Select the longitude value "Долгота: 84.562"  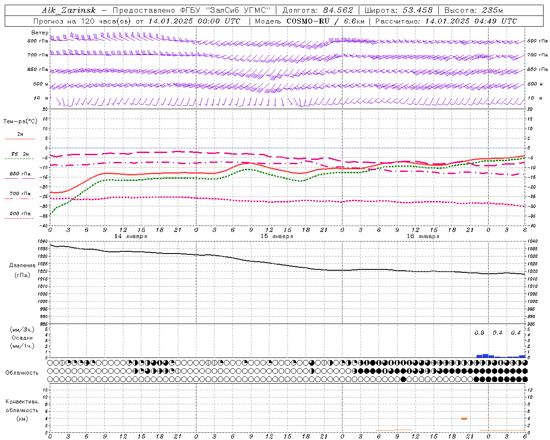pos(318,10)
